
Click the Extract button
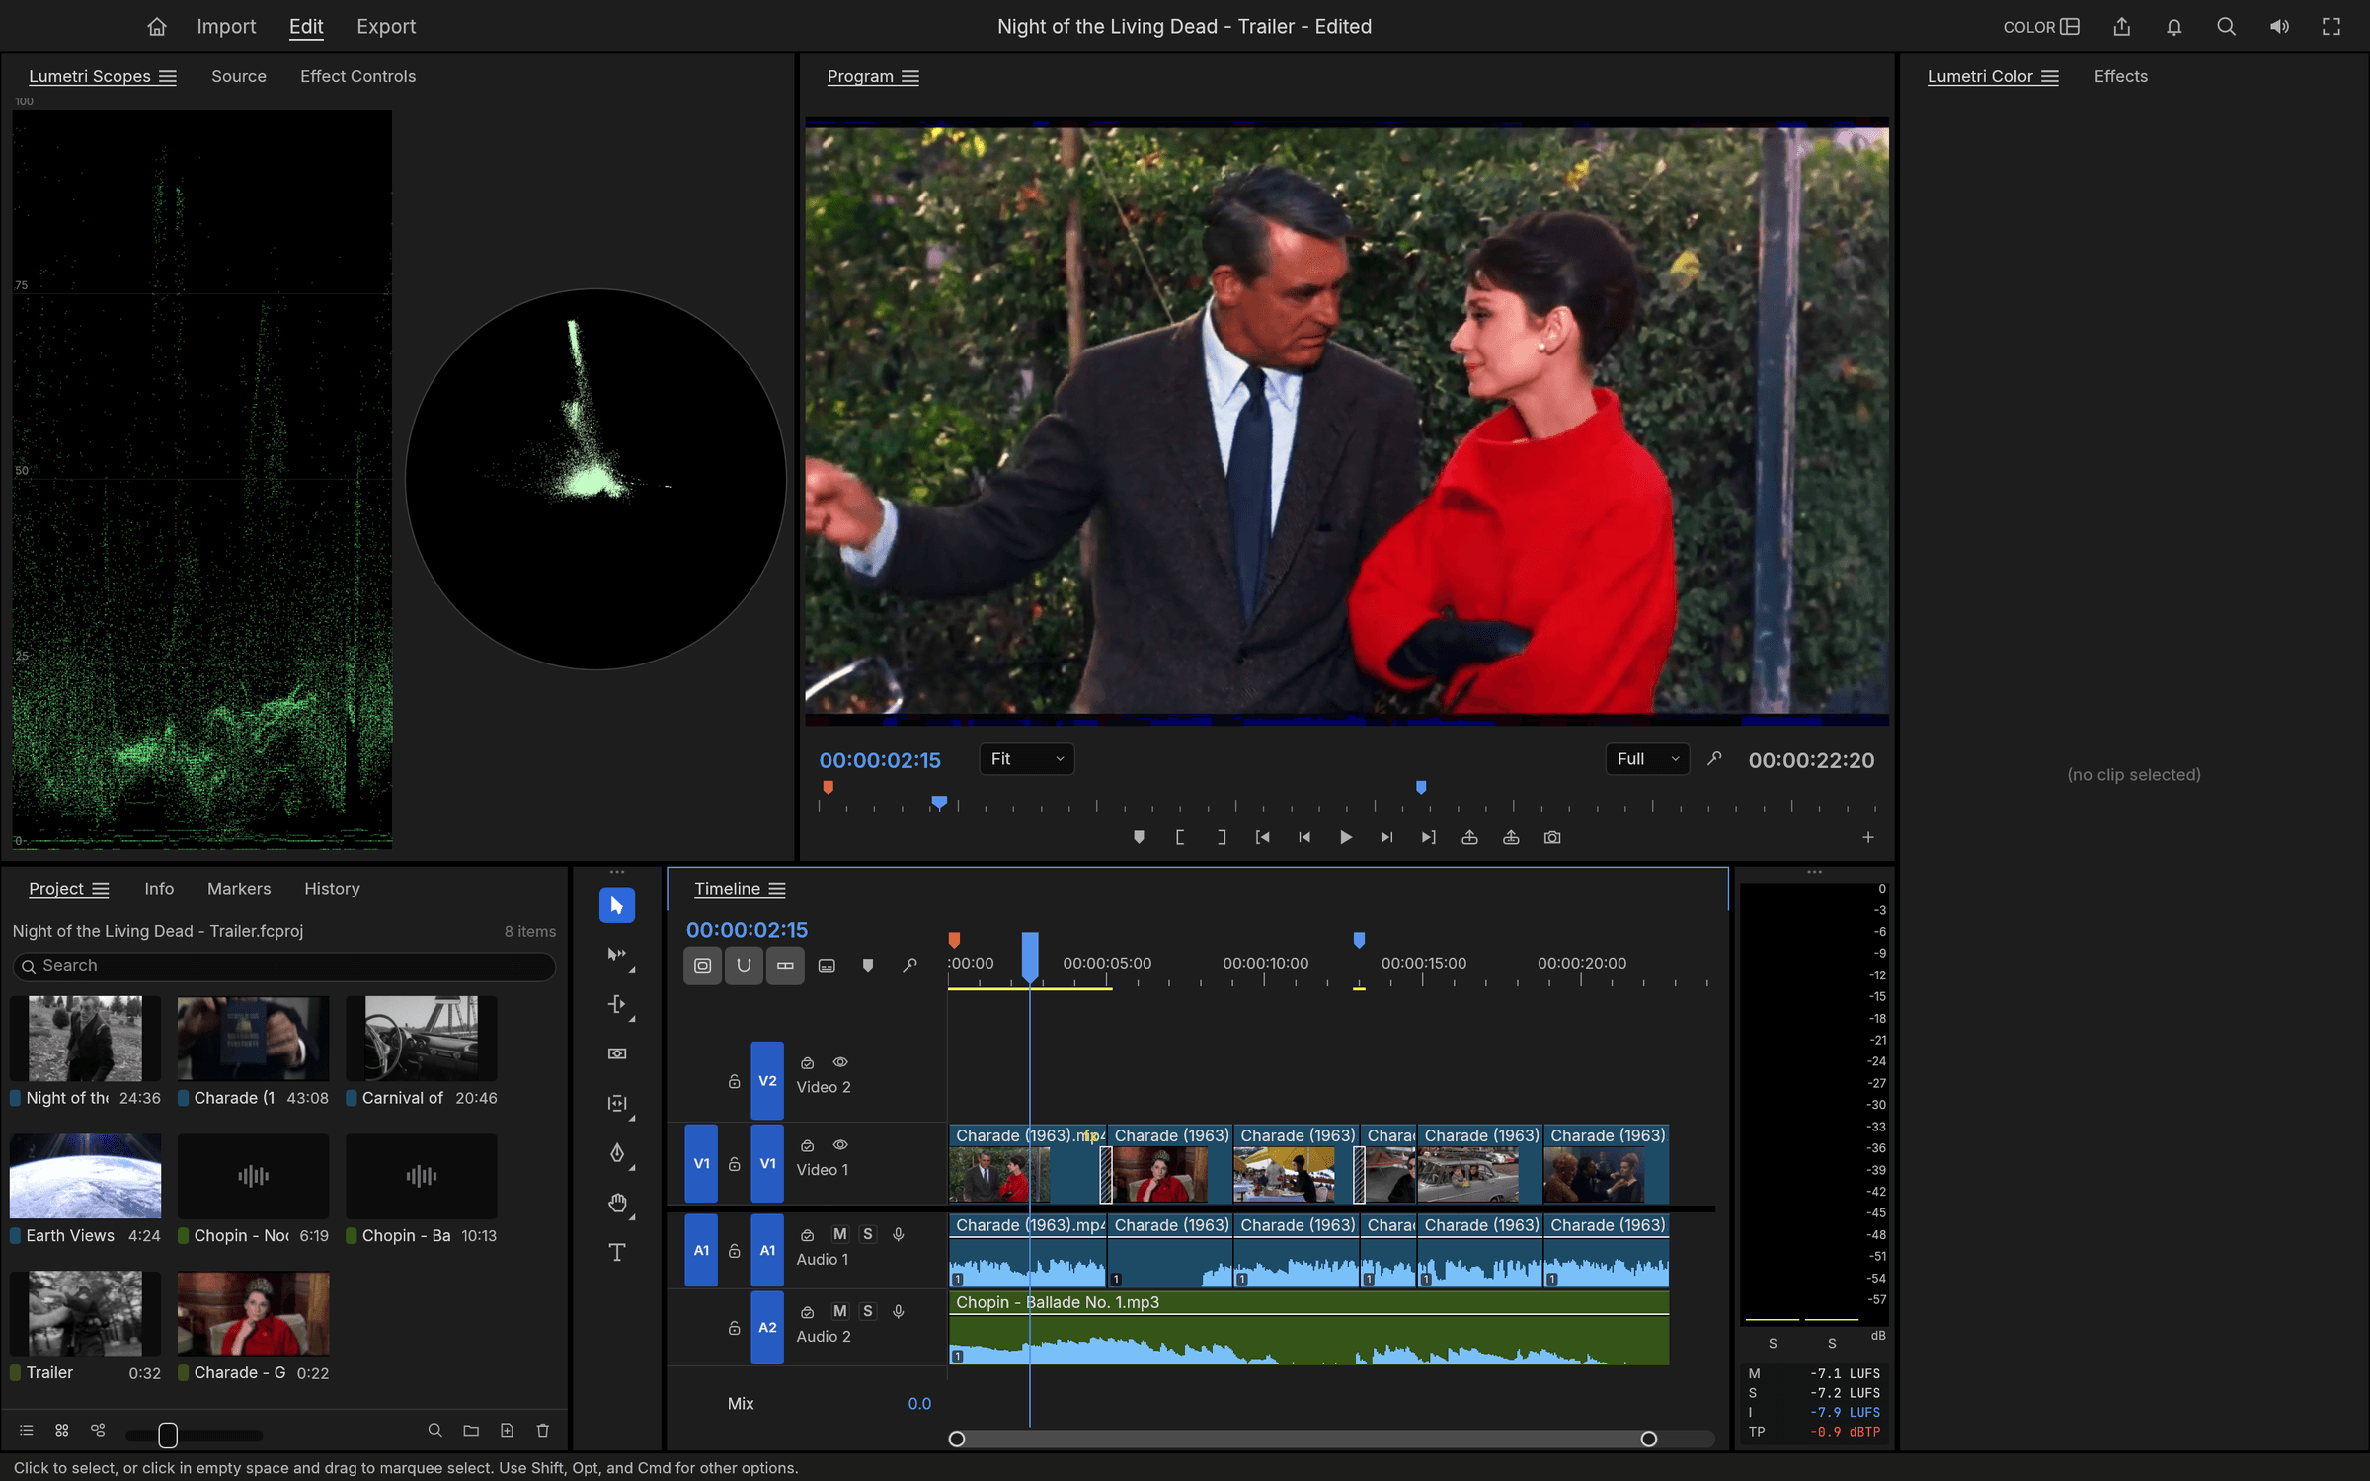tap(1511, 837)
